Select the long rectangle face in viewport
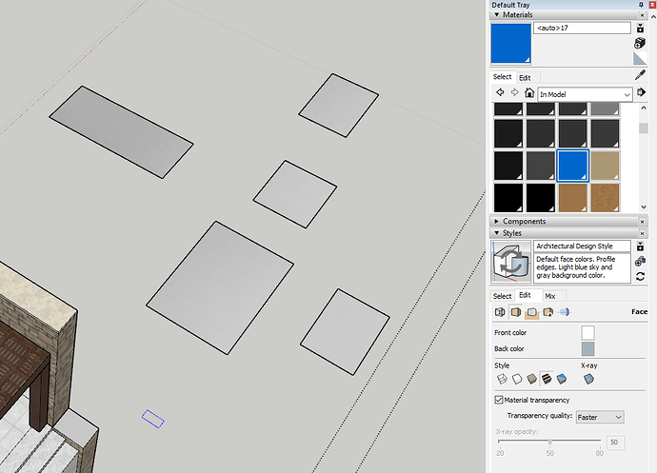 tap(121, 132)
